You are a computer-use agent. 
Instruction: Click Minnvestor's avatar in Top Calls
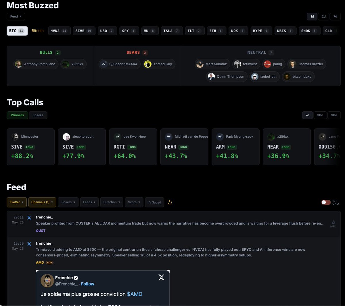[15, 137]
